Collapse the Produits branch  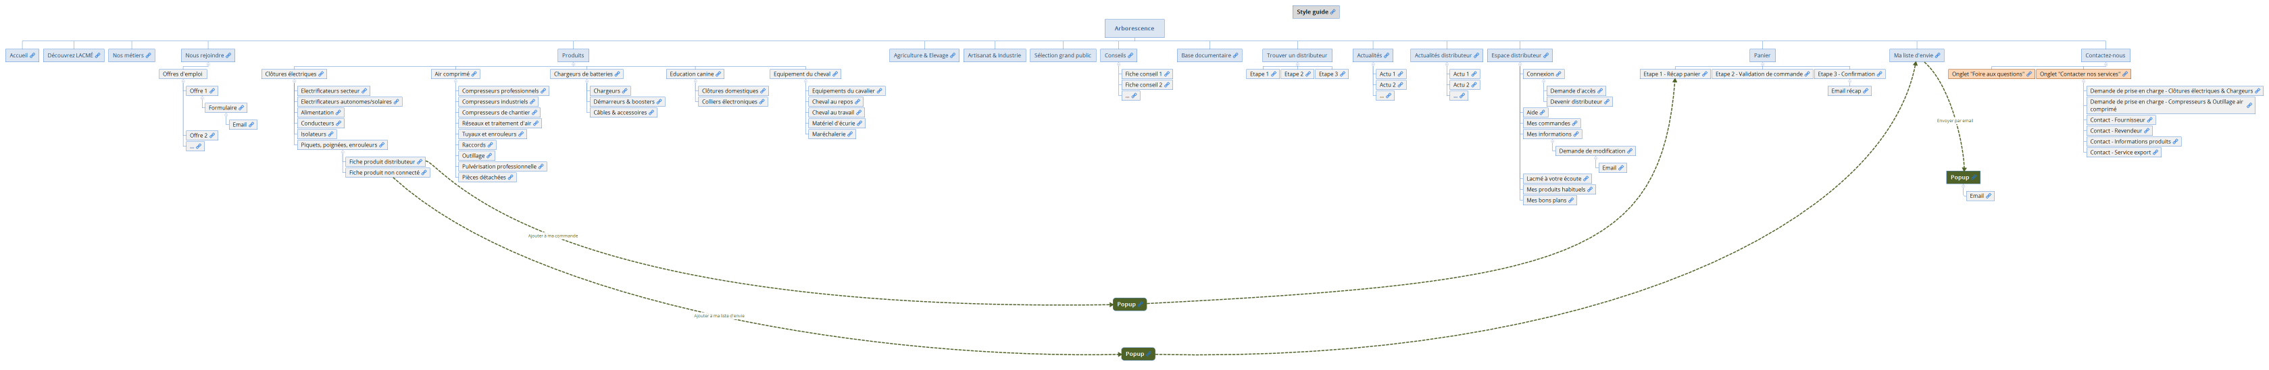[x=572, y=63]
